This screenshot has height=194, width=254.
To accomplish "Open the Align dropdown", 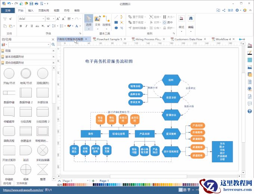I will (155, 22).
